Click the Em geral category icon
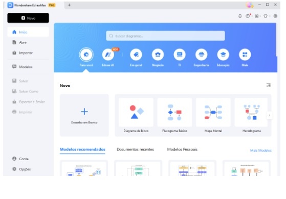Viewport: 286px width, 199px height. [x=136, y=54]
